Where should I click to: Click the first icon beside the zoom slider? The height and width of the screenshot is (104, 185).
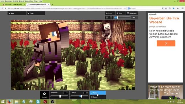[107, 17]
